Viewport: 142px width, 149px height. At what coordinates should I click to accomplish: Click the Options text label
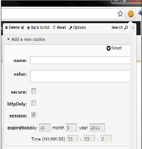click(x=79, y=28)
